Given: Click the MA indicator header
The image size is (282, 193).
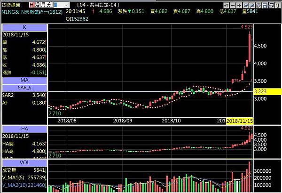Looking at the screenshot, I should (24, 80).
